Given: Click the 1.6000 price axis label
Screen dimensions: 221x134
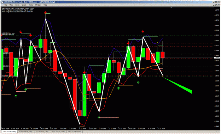Looking at the screenshot, I should [x=217, y=121].
